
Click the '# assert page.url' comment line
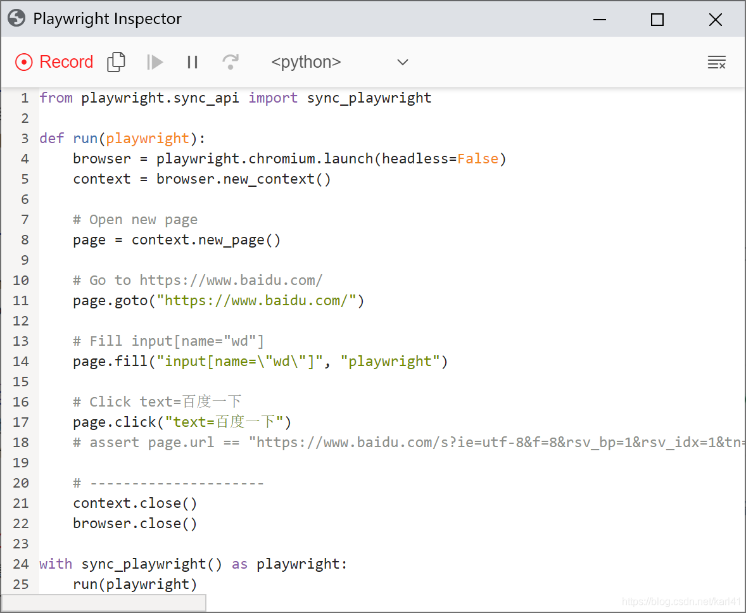409,443
